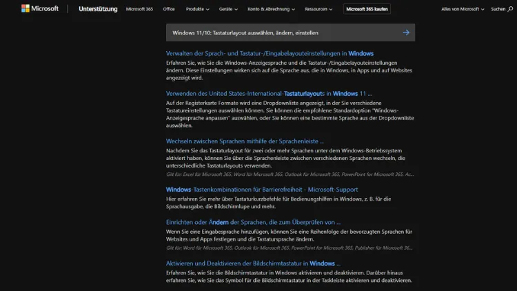
Task: Click the description starting 'Wenn Sie eine Eingabesprache hinzufügen'
Action: point(289,235)
